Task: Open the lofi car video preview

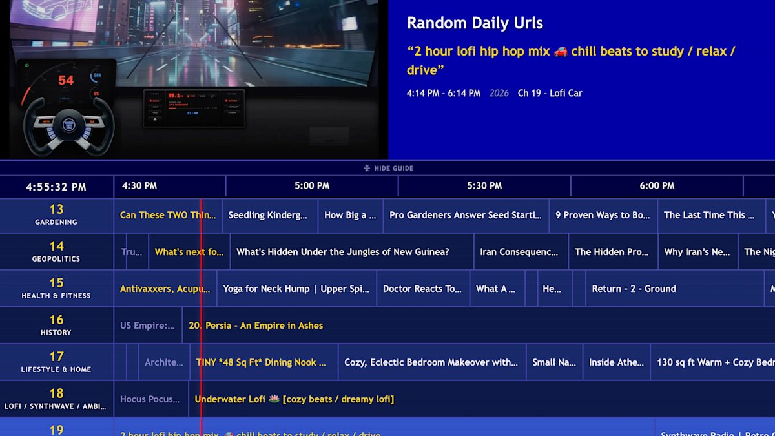Action: [x=194, y=78]
